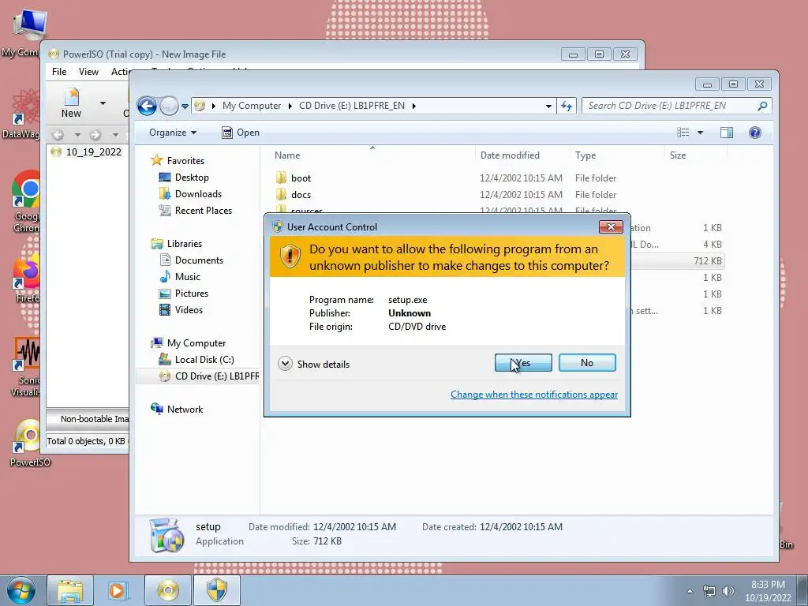This screenshot has height=606, width=808.
Task: Open address bar previous locations dropdown
Action: tap(548, 107)
